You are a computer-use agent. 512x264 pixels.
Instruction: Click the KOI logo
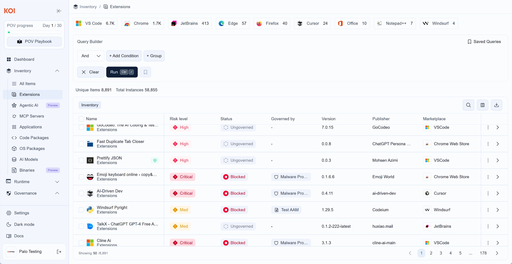[x=9, y=11]
